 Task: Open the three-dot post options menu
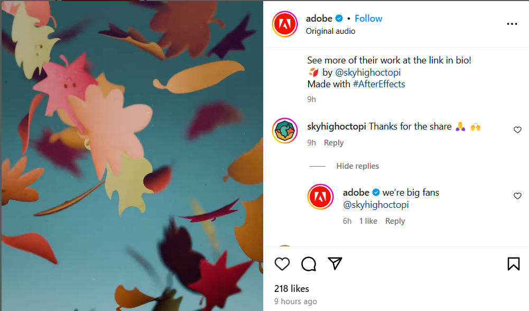click(x=512, y=24)
